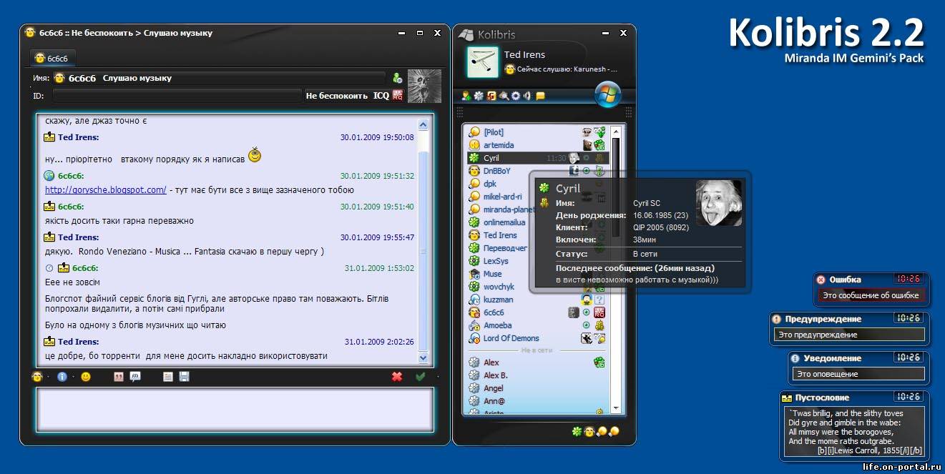Image resolution: width=945 pixels, height=474 pixels.
Task: Select onlinemailua in the contact list
Action: tap(497, 222)
